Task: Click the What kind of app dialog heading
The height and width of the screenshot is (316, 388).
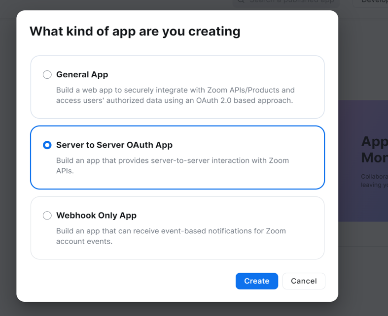Action: [135, 32]
